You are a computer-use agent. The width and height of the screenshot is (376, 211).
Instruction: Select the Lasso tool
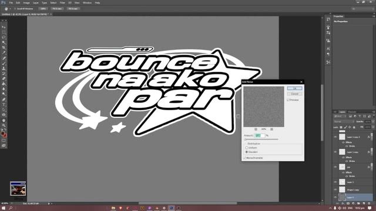coord(4,38)
